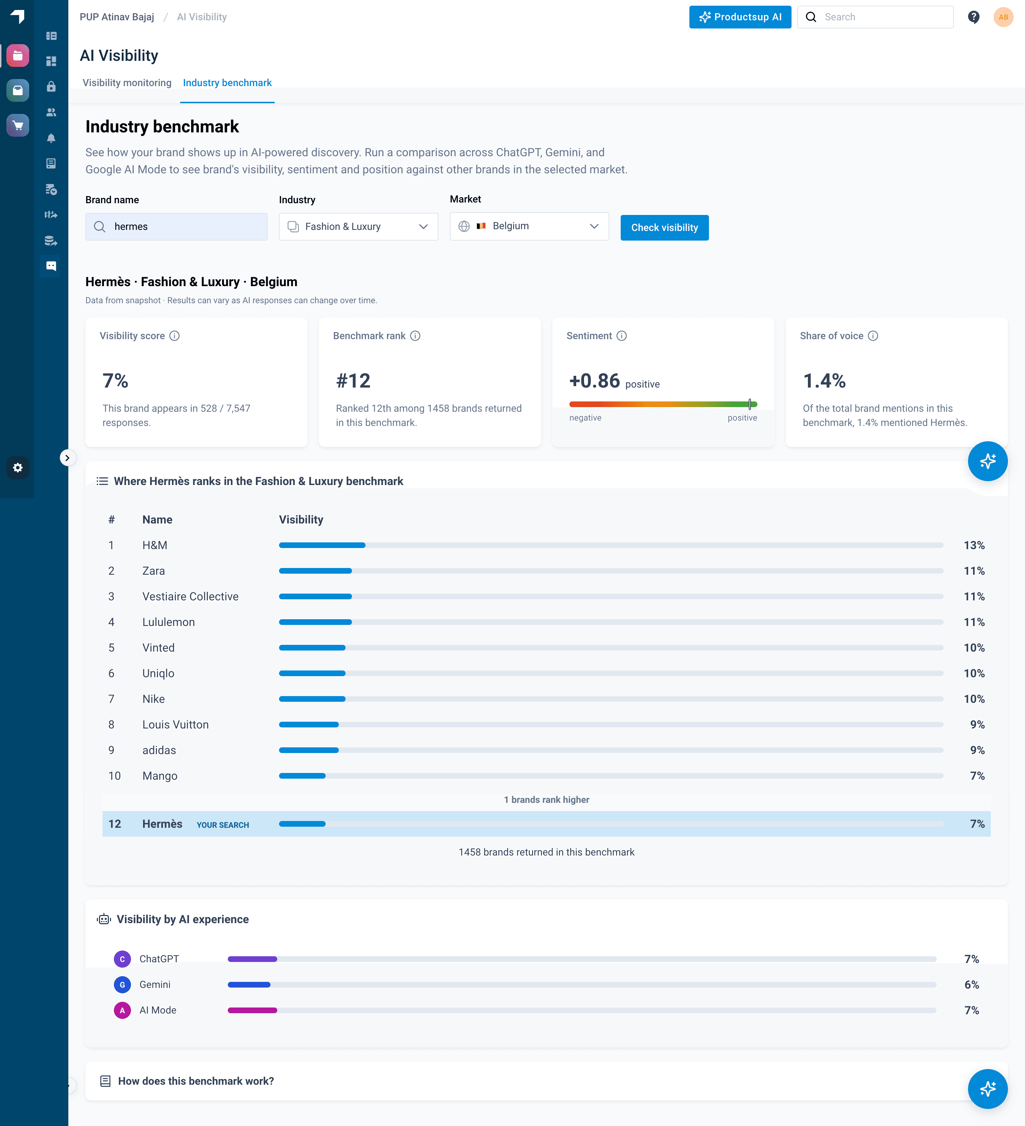Open the document log sidebar icon

point(51,163)
